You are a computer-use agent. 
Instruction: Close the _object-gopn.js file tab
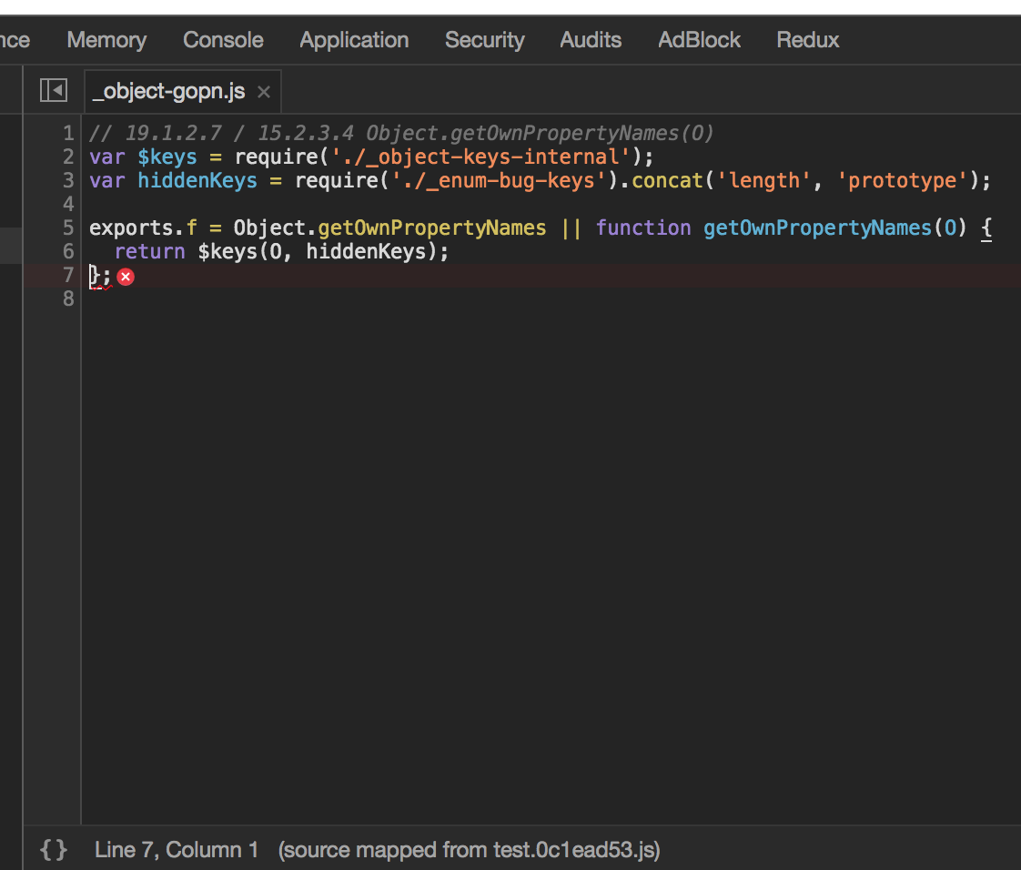263,91
